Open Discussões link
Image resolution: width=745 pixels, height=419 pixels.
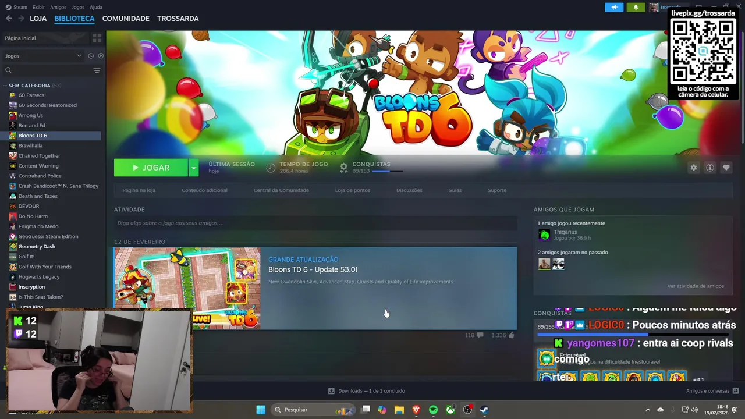(x=409, y=190)
